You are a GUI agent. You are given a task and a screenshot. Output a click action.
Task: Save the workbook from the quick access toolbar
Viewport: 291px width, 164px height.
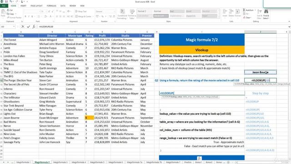(x=6, y=1)
